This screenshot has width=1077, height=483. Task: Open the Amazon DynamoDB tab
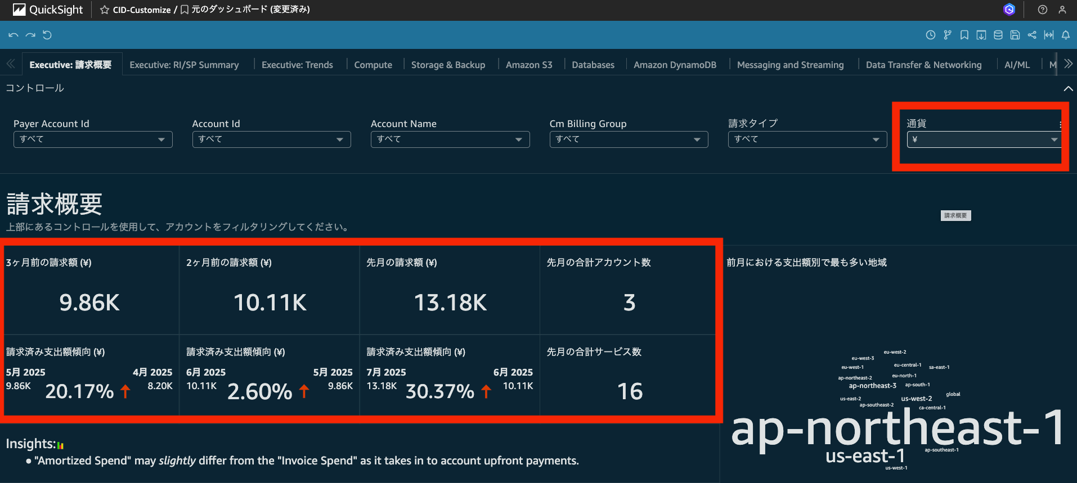(x=675, y=65)
